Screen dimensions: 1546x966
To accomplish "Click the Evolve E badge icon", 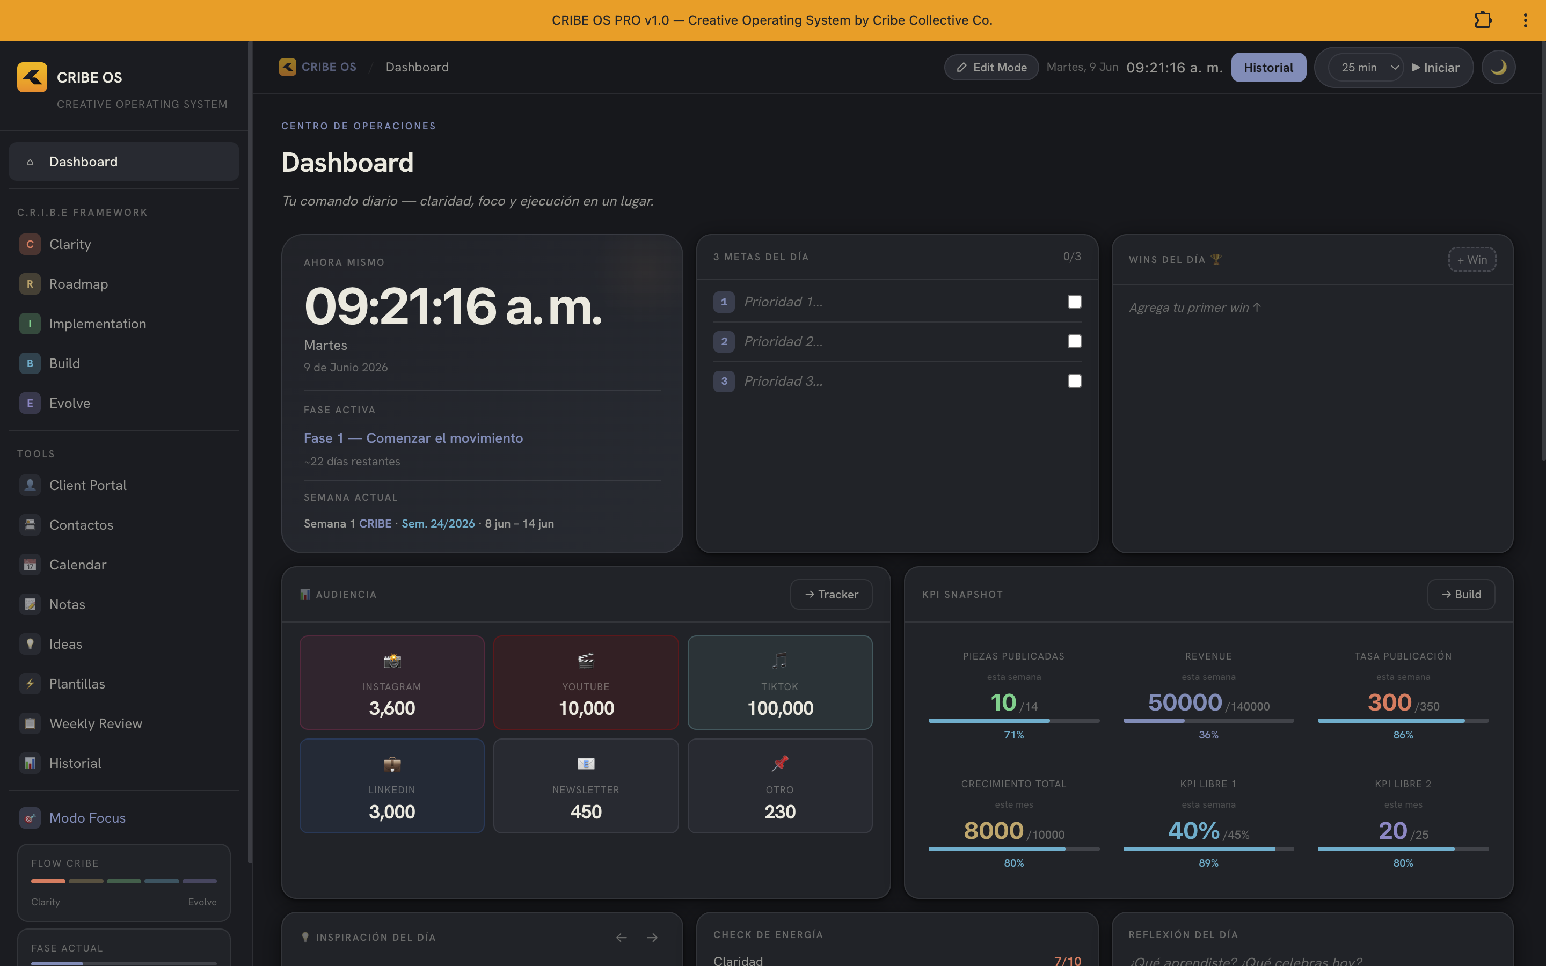I will (x=30, y=403).
